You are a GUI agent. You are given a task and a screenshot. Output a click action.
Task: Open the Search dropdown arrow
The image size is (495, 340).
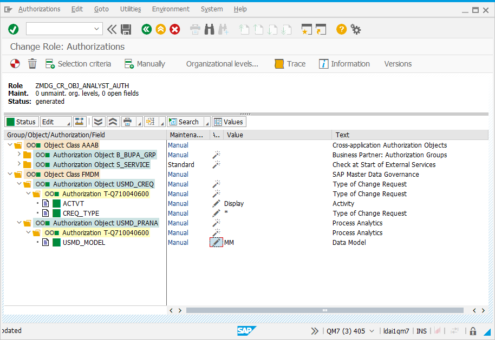207,122
